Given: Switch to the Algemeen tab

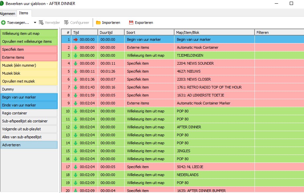Looking at the screenshot, I should point(8,14).
